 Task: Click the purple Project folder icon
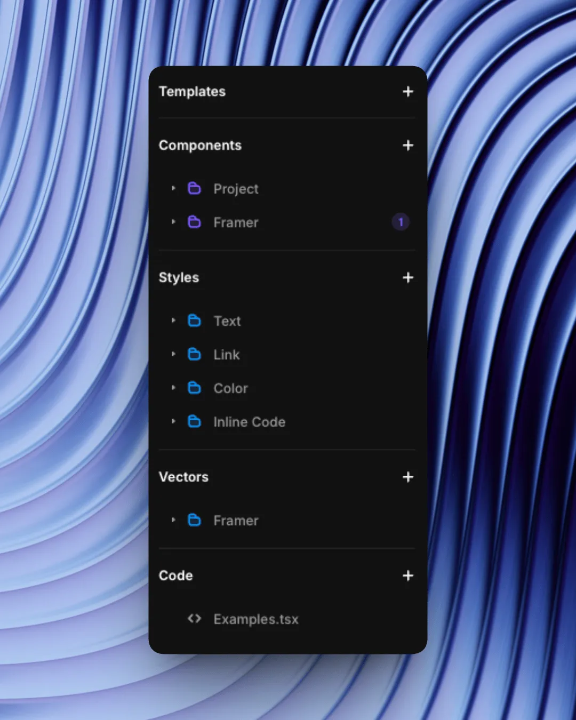pos(194,189)
